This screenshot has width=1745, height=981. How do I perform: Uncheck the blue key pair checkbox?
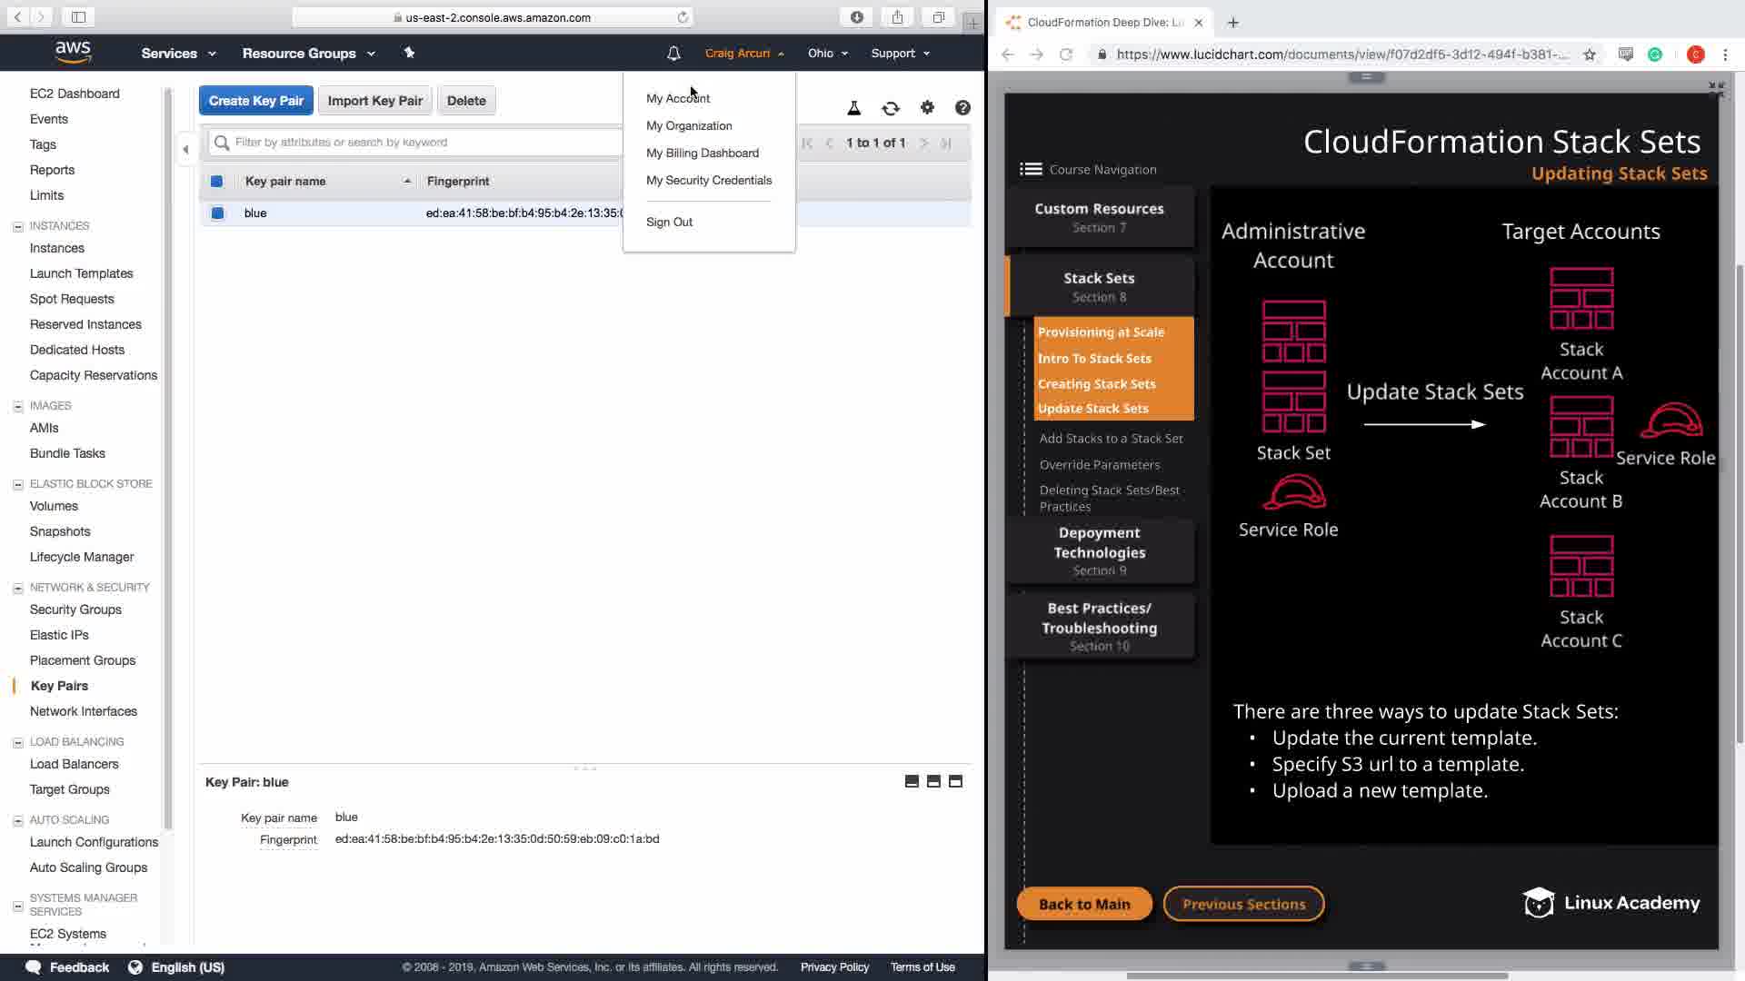click(x=217, y=213)
